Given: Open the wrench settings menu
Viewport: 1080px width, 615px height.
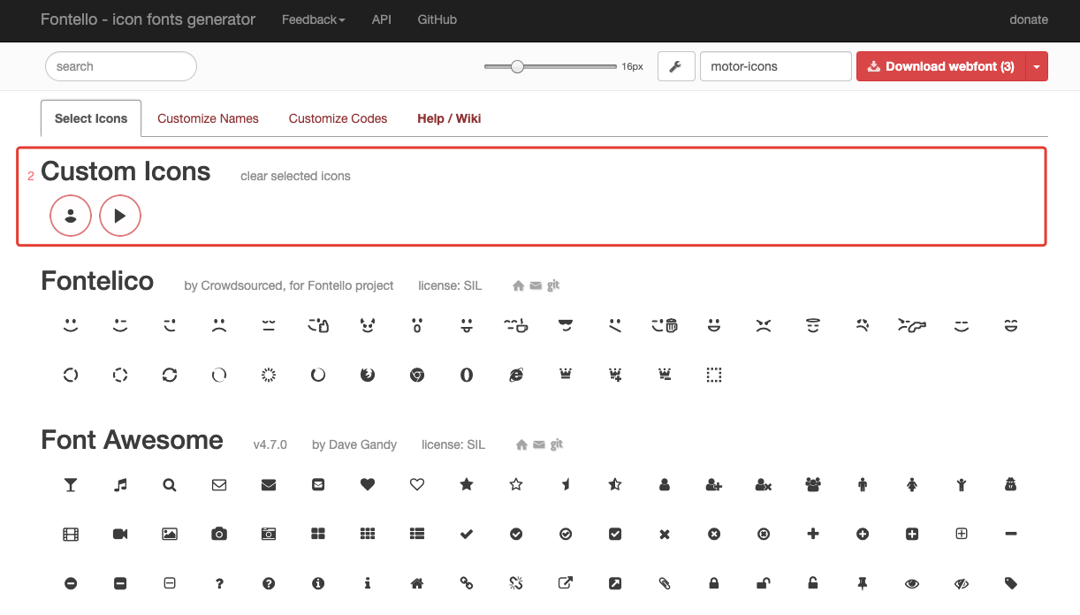Looking at the screenshot, I should (x=675, y=66).
